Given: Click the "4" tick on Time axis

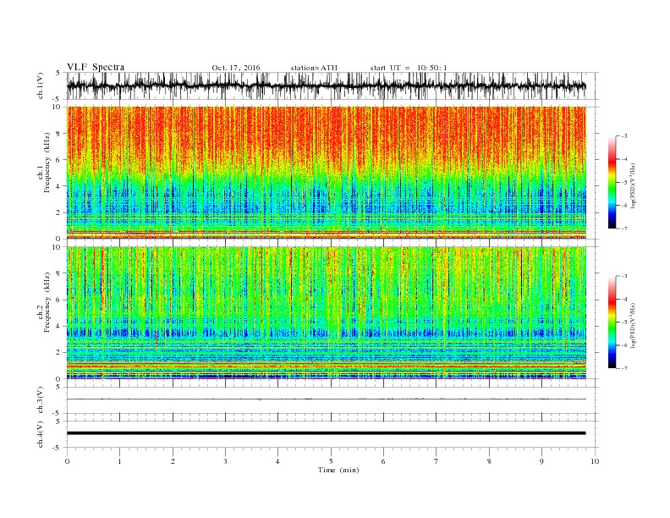Looking at the screenshot, I should [x=277, y=461].
